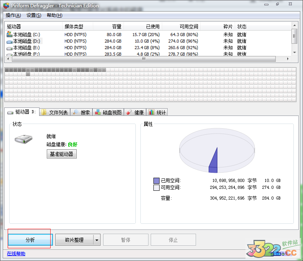The width and height of the screenshot is (303, 261).
Task: Click the drive icon on 驱动器 D: tab
Action: coord(10,112)
